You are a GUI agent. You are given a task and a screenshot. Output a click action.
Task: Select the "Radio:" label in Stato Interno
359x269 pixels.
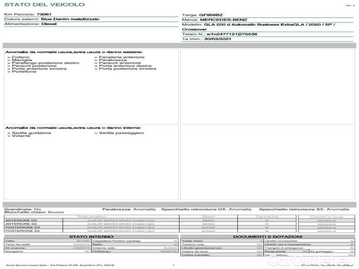click(98, 244)
